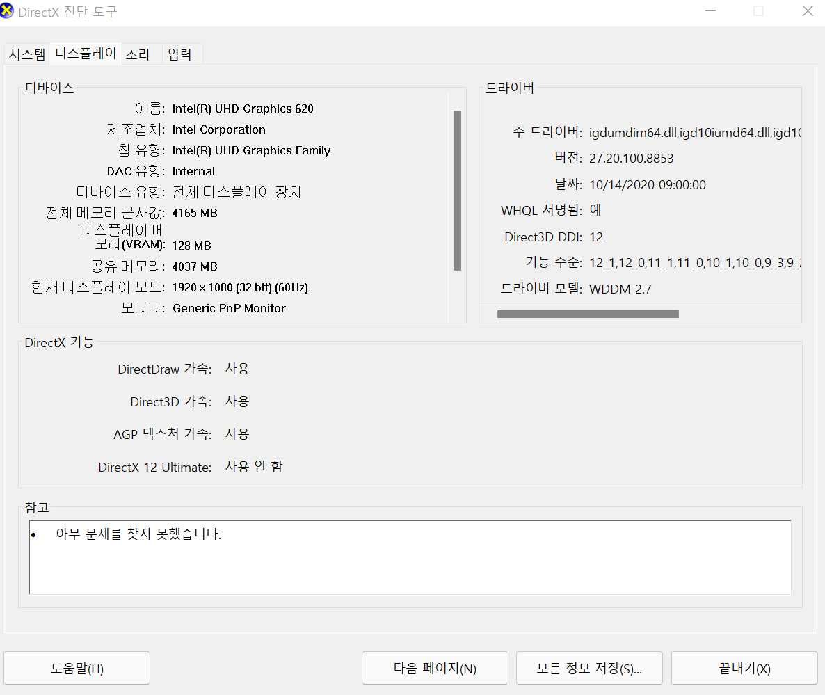Click the DAC type value Internal
The width and height of the screenshot is (825, 695).
[x=193, y=172]
